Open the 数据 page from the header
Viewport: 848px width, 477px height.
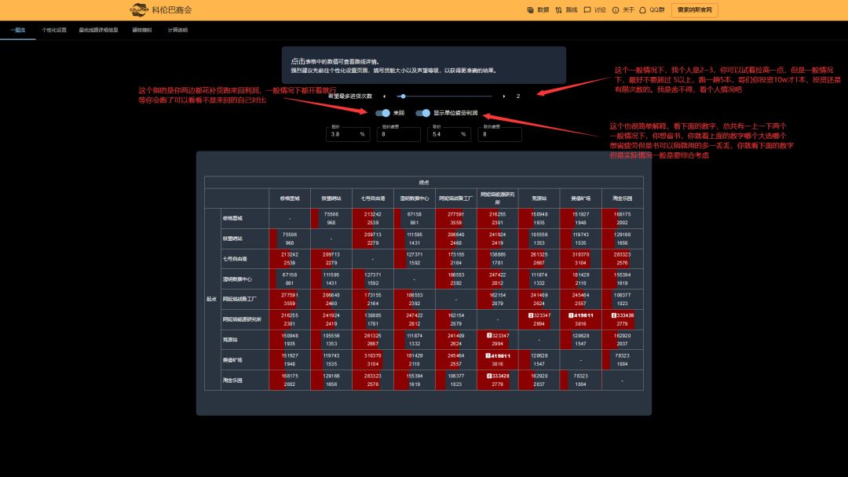pyautogui.click(x=538, y=9)
